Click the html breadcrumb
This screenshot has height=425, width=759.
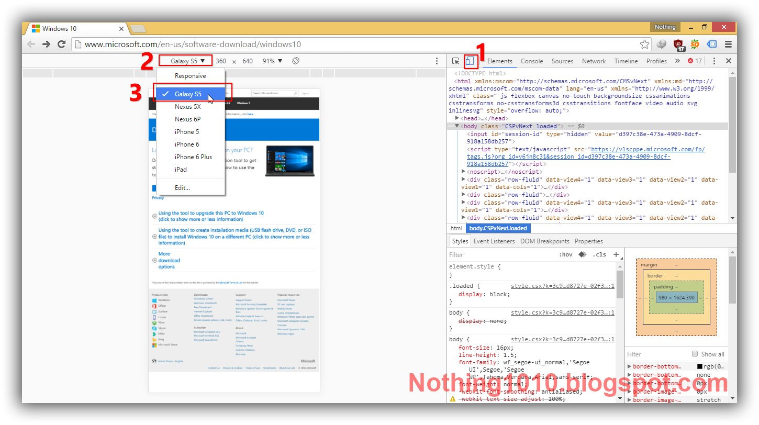(x=456, y=228)
